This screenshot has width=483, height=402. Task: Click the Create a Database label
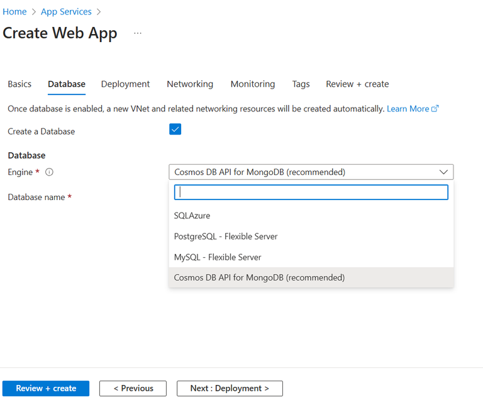coord(42,131)
